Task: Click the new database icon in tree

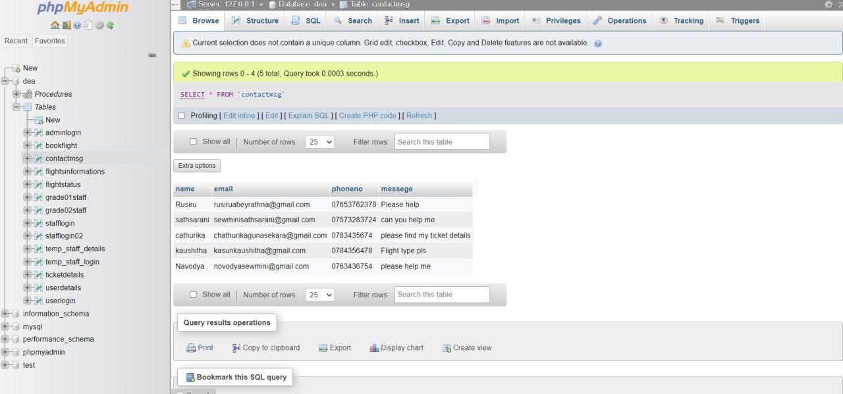Action: [16, 68]
